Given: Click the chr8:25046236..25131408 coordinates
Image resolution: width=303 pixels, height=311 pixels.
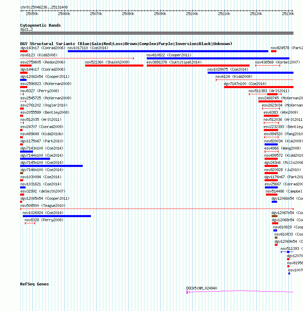Looking at the screenshot, I should (44, 7).
